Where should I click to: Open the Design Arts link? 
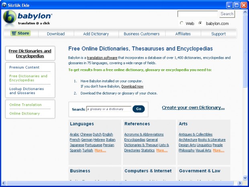[187, 145]
